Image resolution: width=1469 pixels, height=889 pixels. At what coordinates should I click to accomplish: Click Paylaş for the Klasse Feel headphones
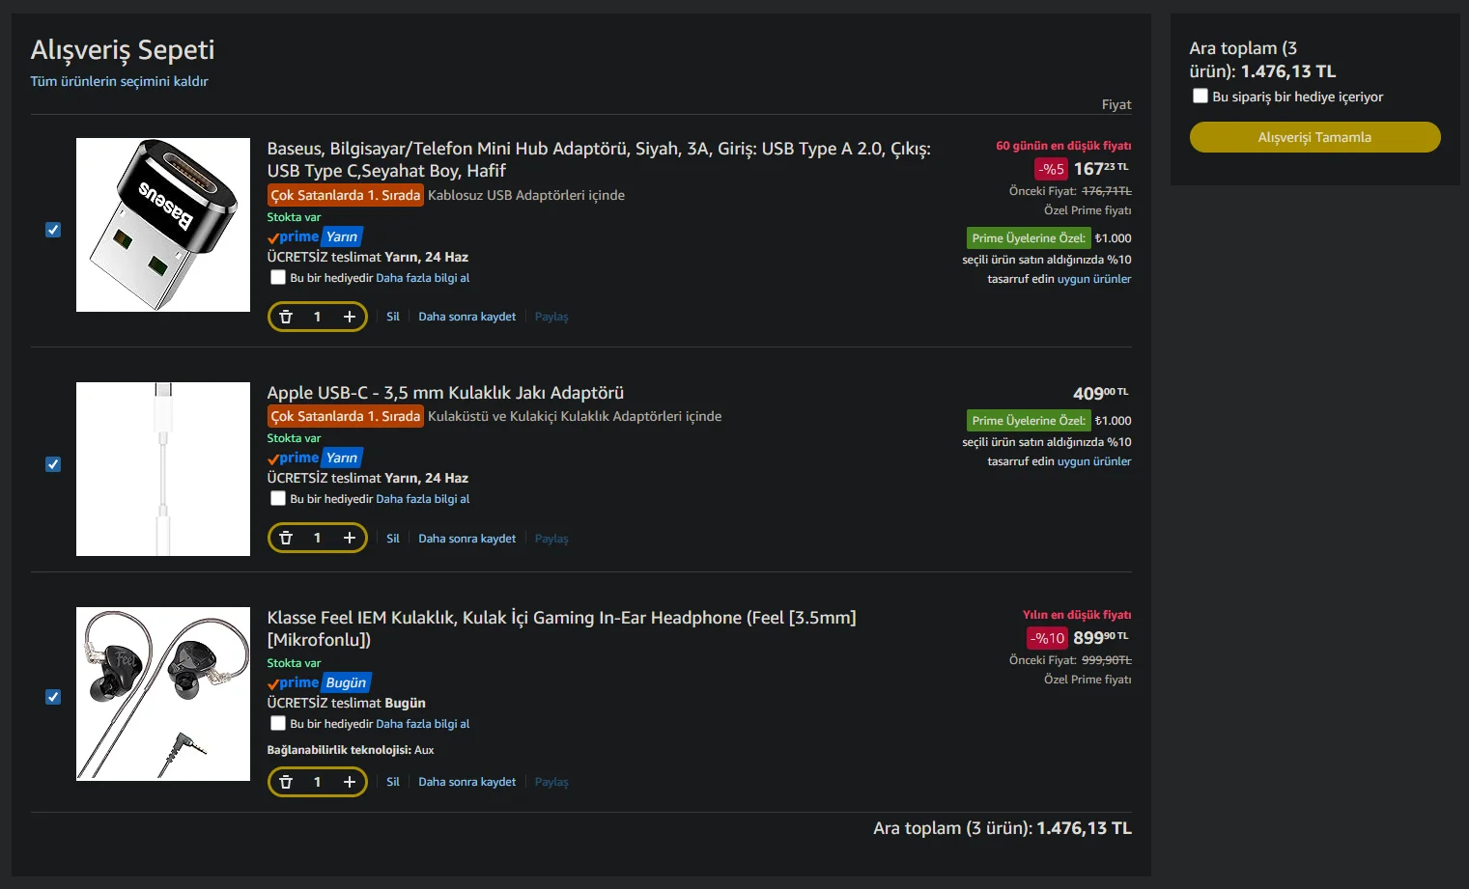(x=551, y=782)
